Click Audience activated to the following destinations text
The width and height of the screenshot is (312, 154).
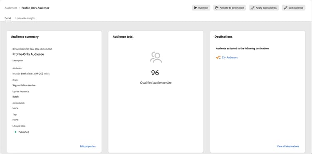pyautogui.click(x=243, y=49)
